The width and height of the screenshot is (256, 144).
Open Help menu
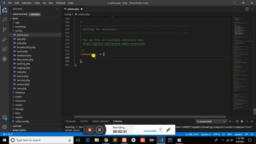coord(70,3)
